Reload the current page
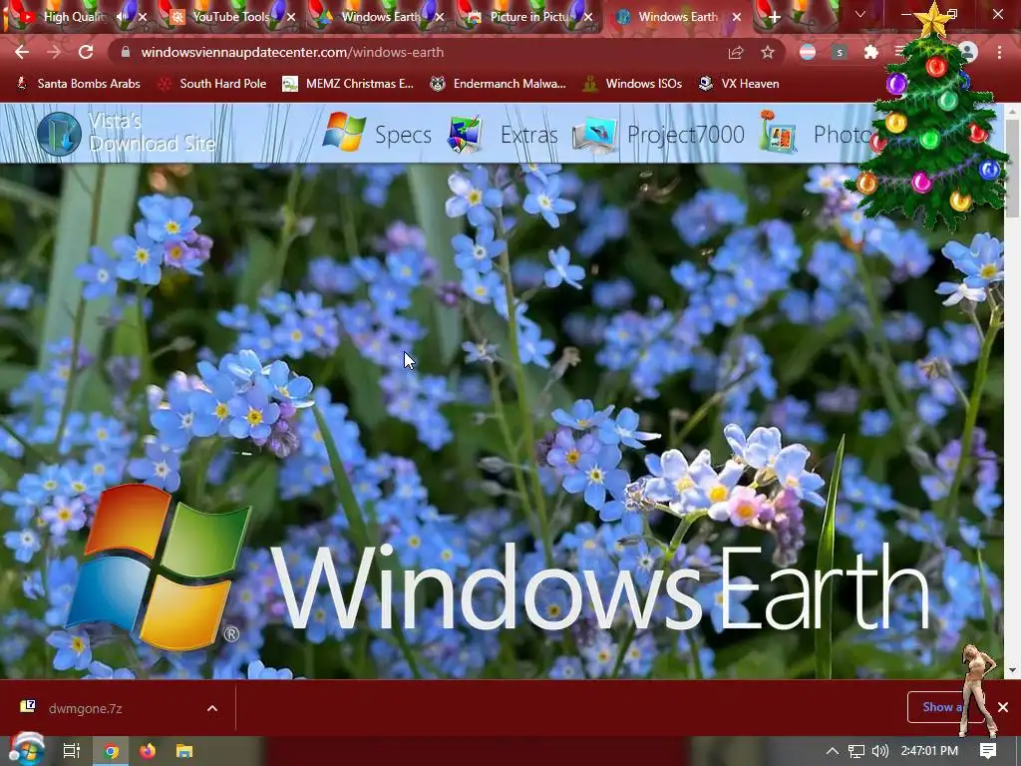This screenshot has height=766, width=1021. pyautogui.click(x=86, y=52)
